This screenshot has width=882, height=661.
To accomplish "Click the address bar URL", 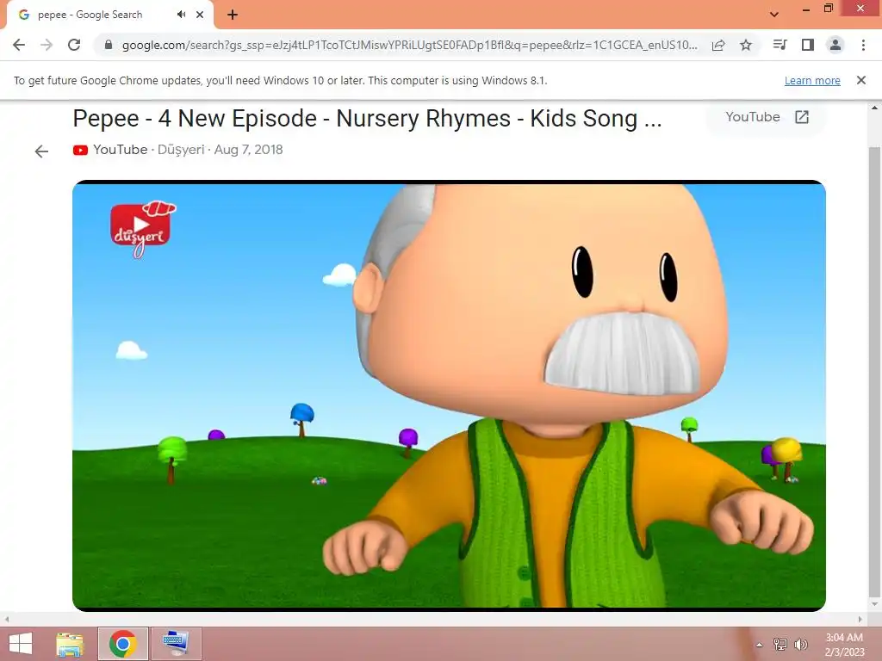I will pos(409,45).
